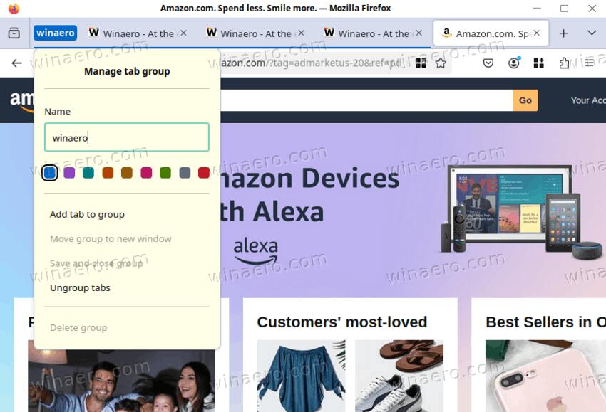606x412 pixels.
Task: Select the orange group color swatch
Action: (x=108, y=173)
